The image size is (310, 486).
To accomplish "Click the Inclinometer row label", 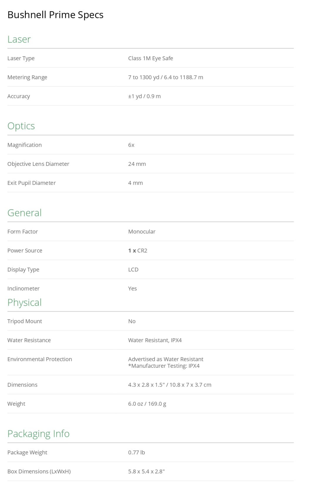I will (x=23, y=288).
